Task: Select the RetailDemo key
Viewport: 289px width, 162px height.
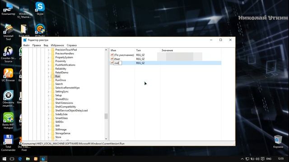Action: 62,72
